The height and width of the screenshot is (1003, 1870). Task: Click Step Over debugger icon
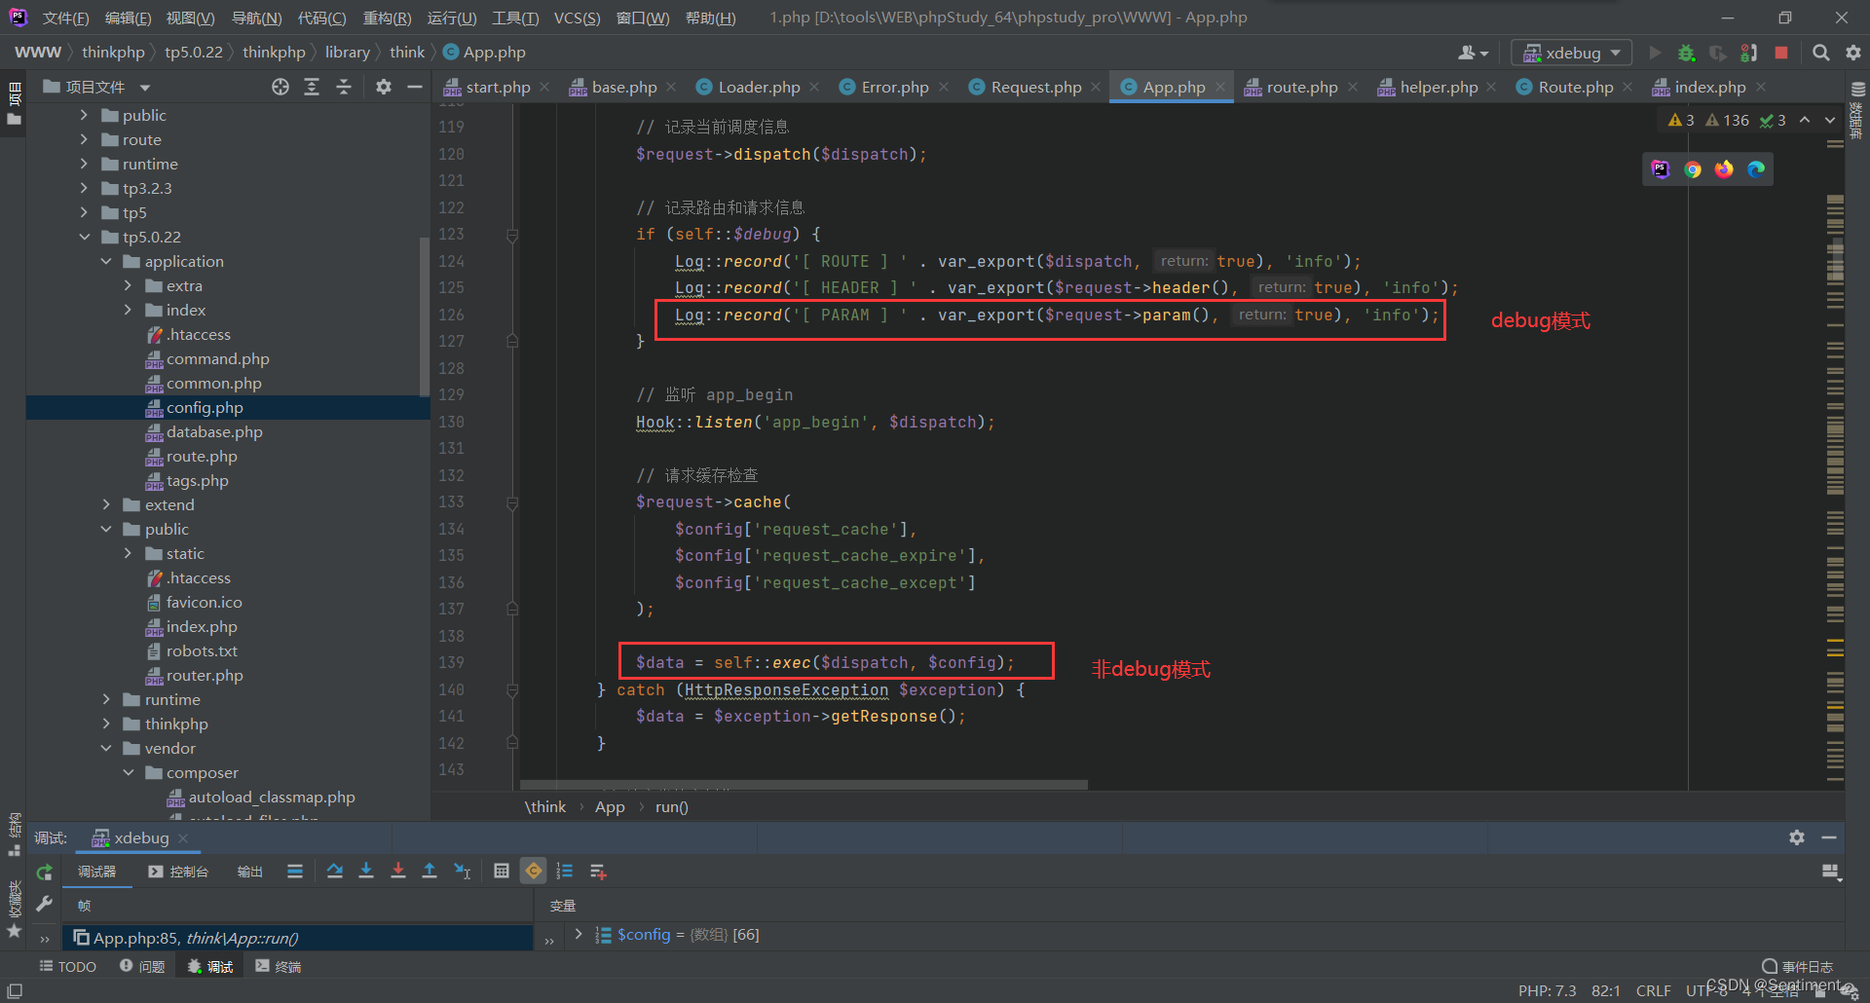335,872
